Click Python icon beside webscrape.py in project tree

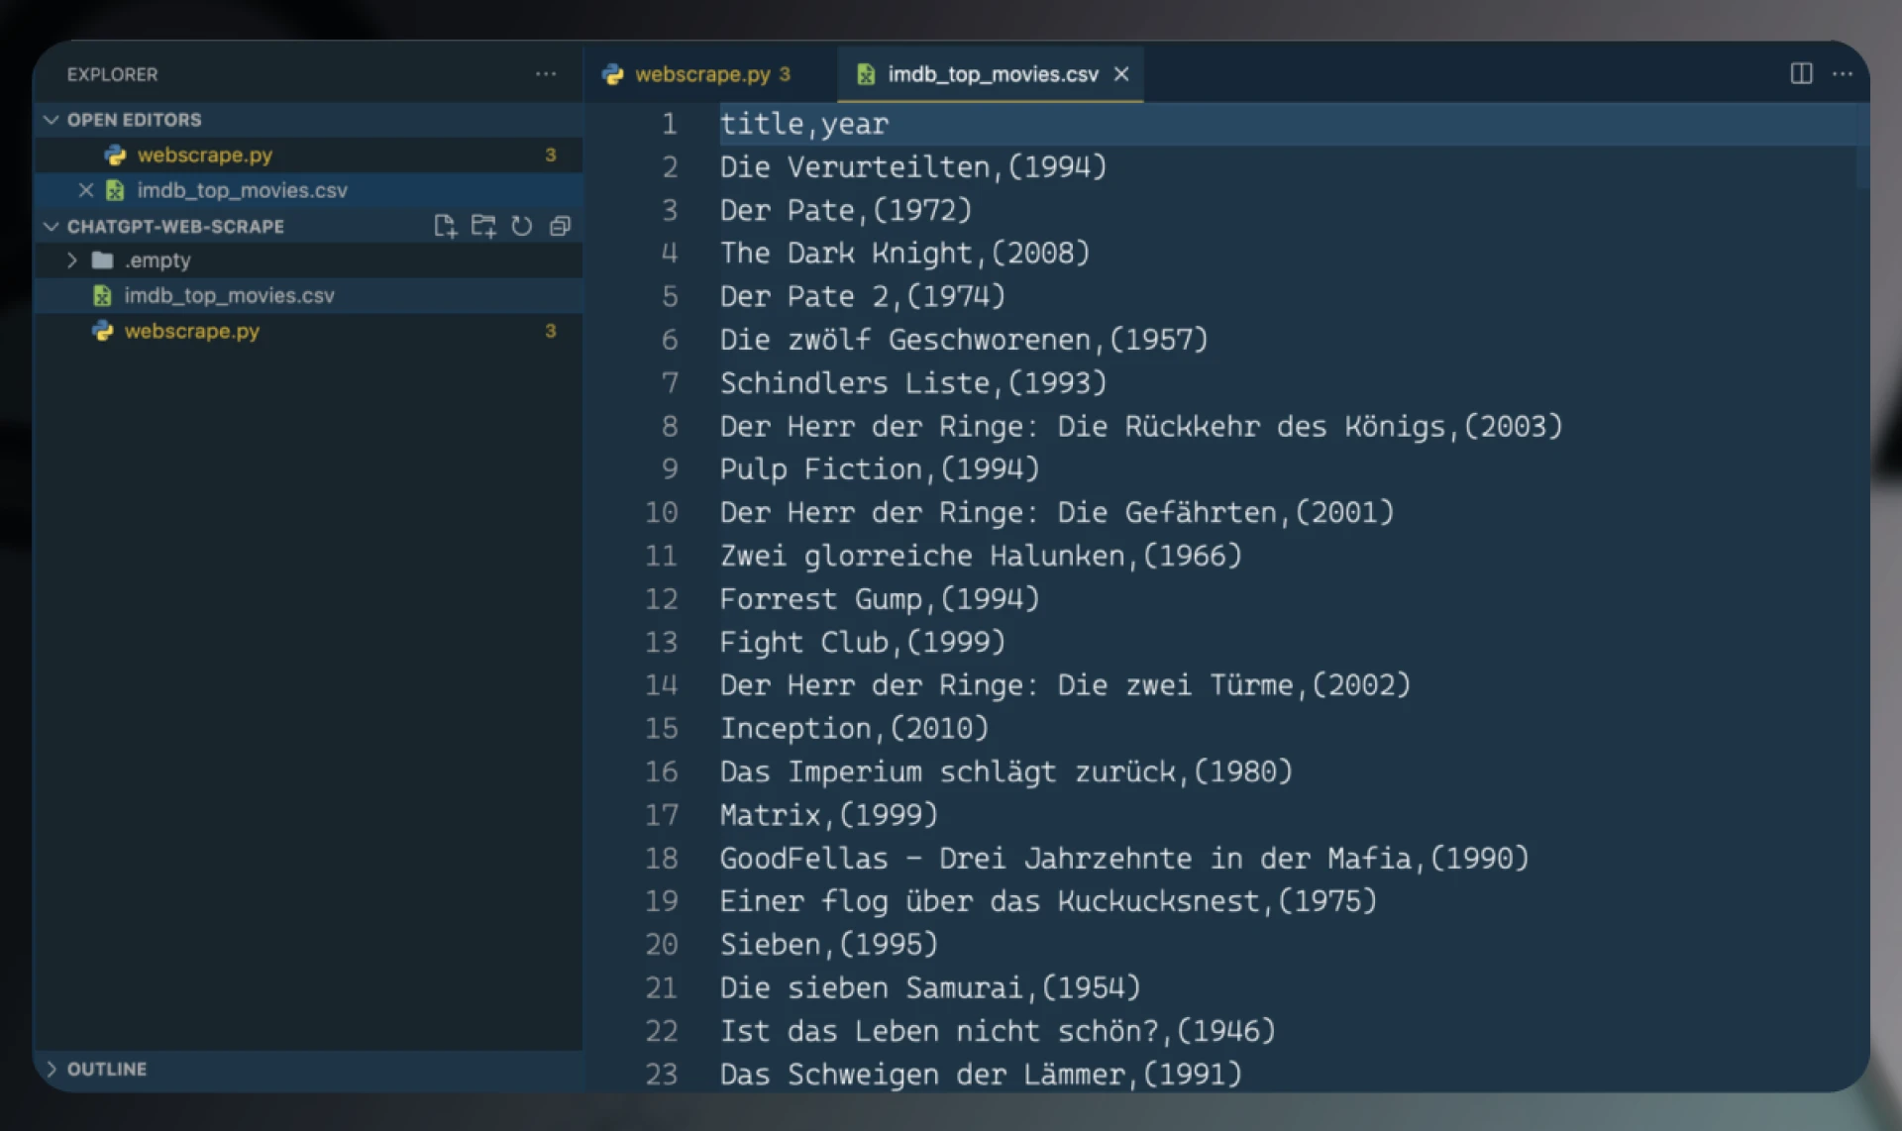click(103, 331)
